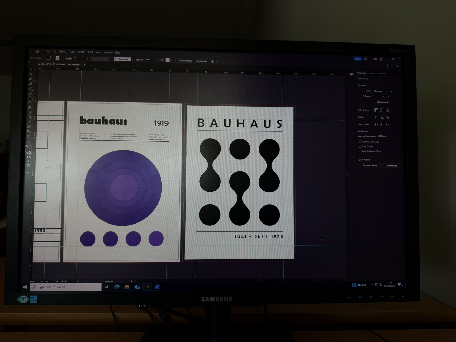Select the Shape Builder tool
Viewport: 456px width, 342px height.
[x=30, y=112]
